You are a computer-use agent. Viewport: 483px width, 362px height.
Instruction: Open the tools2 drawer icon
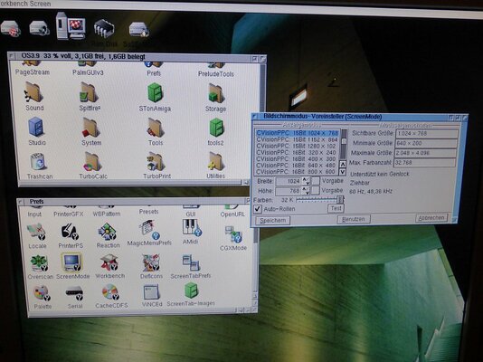216,128
